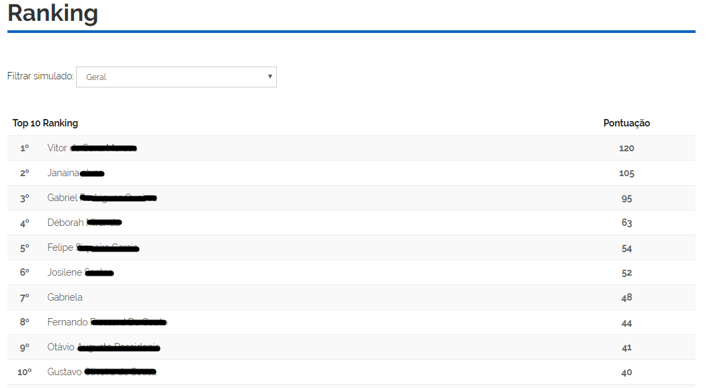The image size is (707, 388).
Task: Click the 10º position marker
Action: (x=24, y=372)
